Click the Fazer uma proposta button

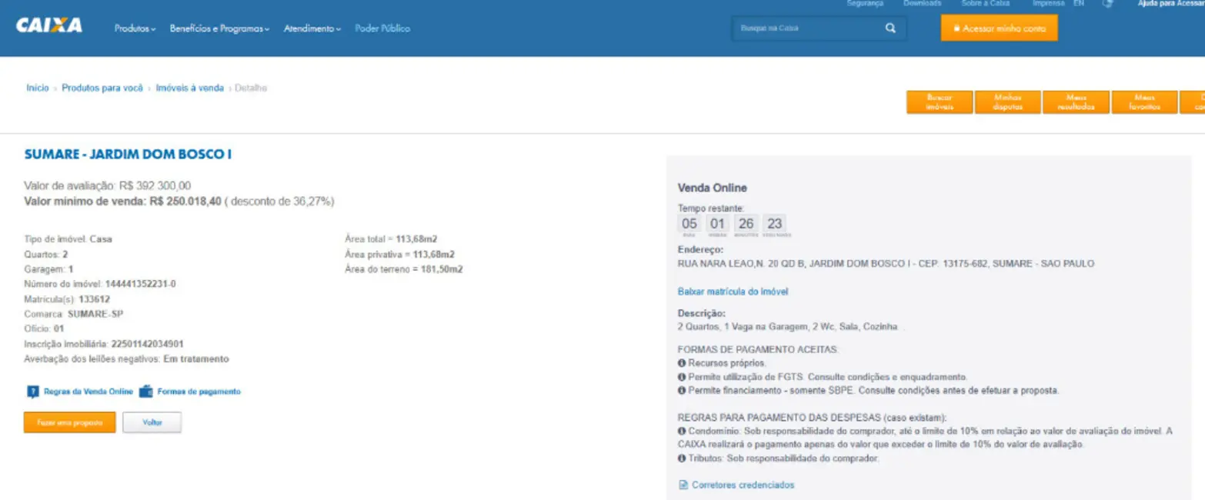[x=70, y=422]
